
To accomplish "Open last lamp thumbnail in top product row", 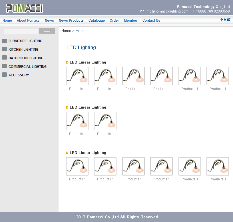I will tap(218, 76).
